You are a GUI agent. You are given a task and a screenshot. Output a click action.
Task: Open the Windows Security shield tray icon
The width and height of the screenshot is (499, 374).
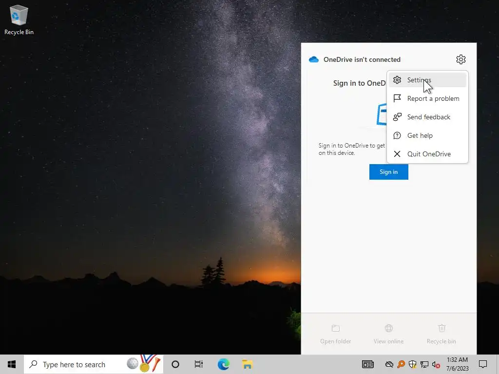pos(412,364)
